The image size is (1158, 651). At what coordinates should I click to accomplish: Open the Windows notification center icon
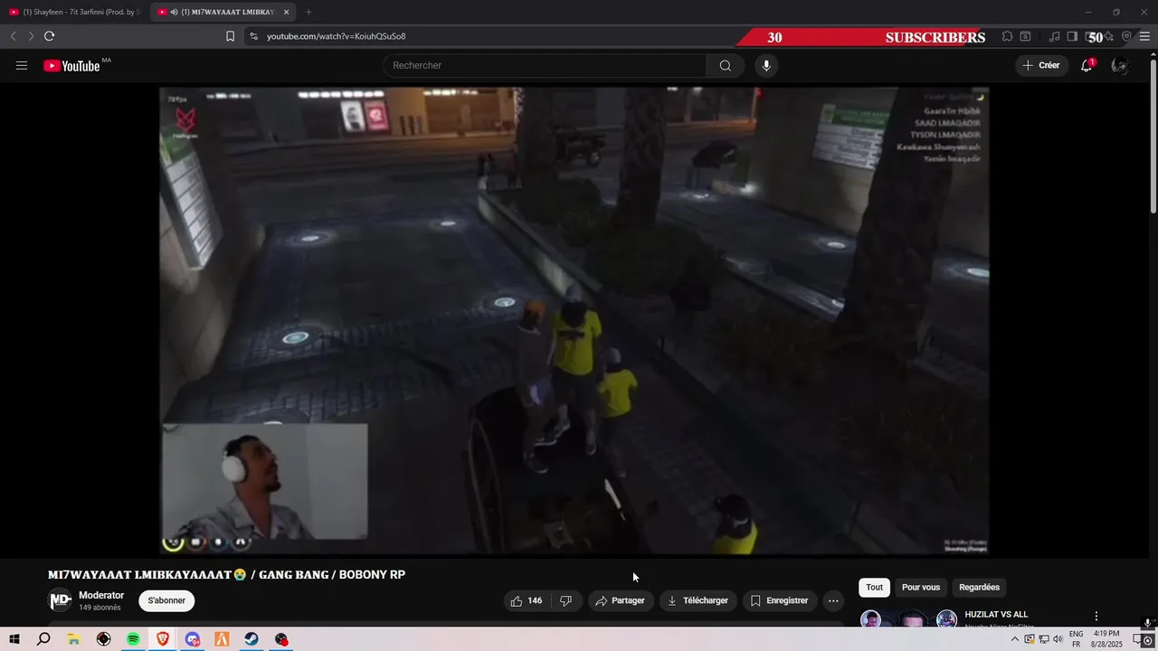coord(1138,639)
